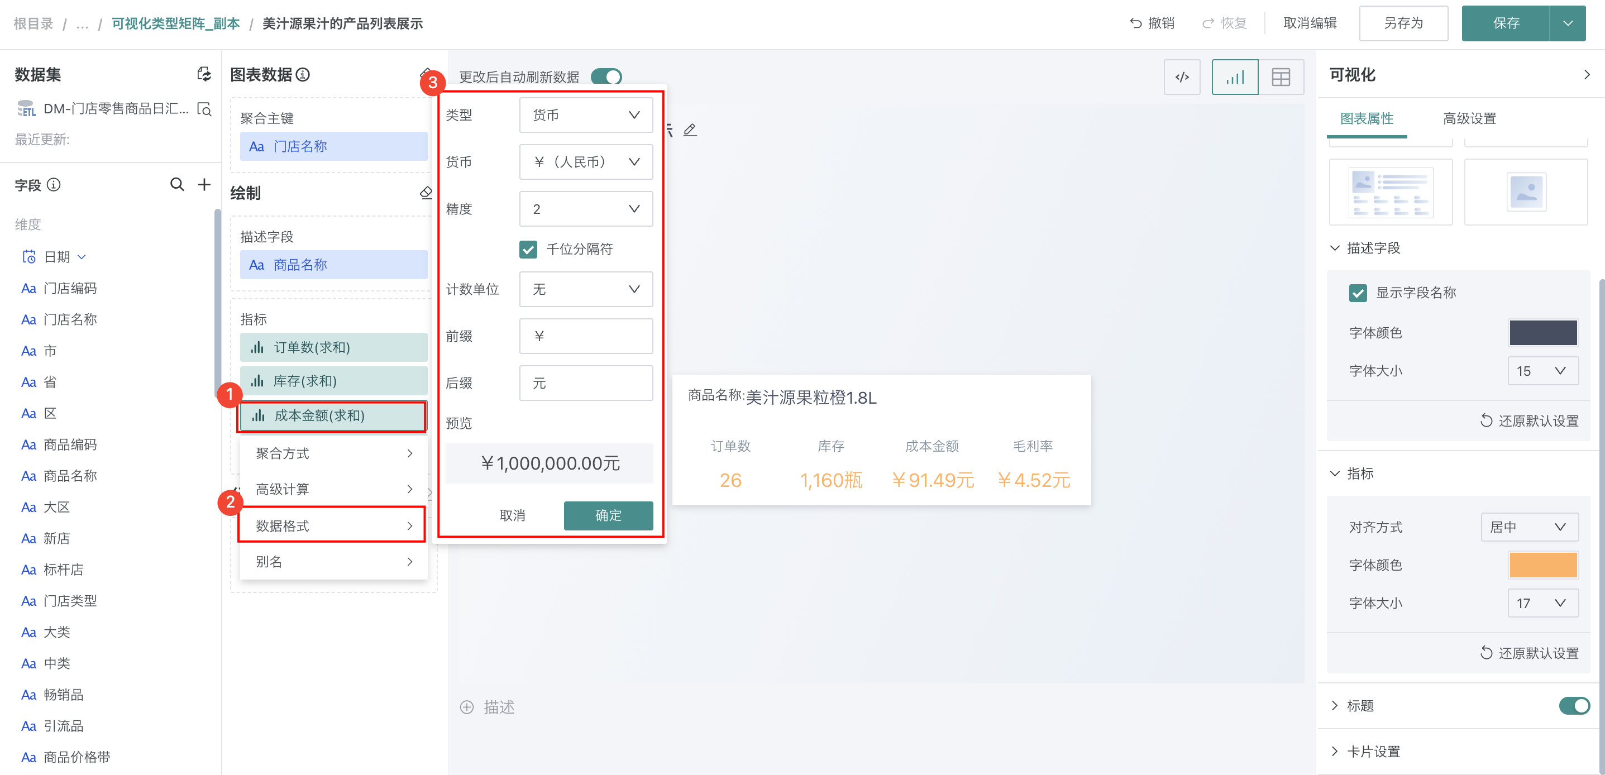This screenshot has height=775, width=1605.
Task: Switch to table view icon
Action: [x=1281, y=77]
